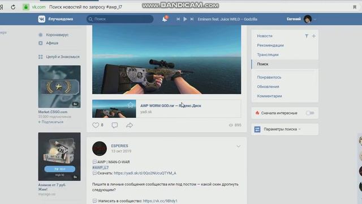
Task: Click the #лучшедома header link
Action: pos(61,19)
